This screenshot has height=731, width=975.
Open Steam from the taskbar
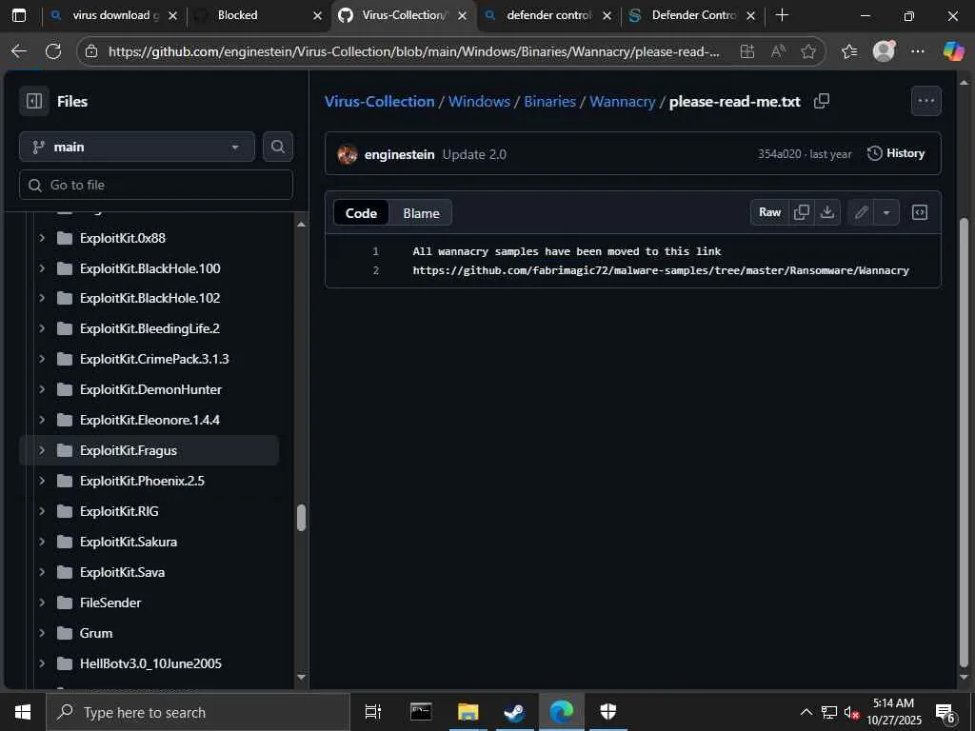tap(514, 712)
